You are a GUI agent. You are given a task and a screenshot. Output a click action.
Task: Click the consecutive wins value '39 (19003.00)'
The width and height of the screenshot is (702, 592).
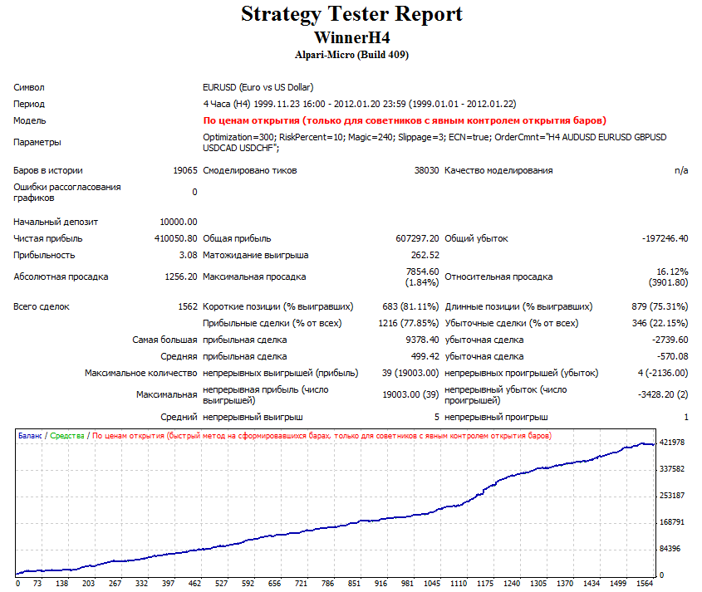point(410,373)
